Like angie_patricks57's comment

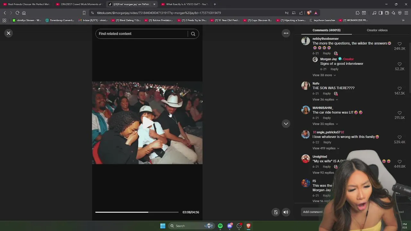tap(399, 137)
